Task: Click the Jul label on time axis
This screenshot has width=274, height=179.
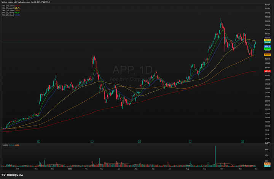Action: [x=169, y=169]
